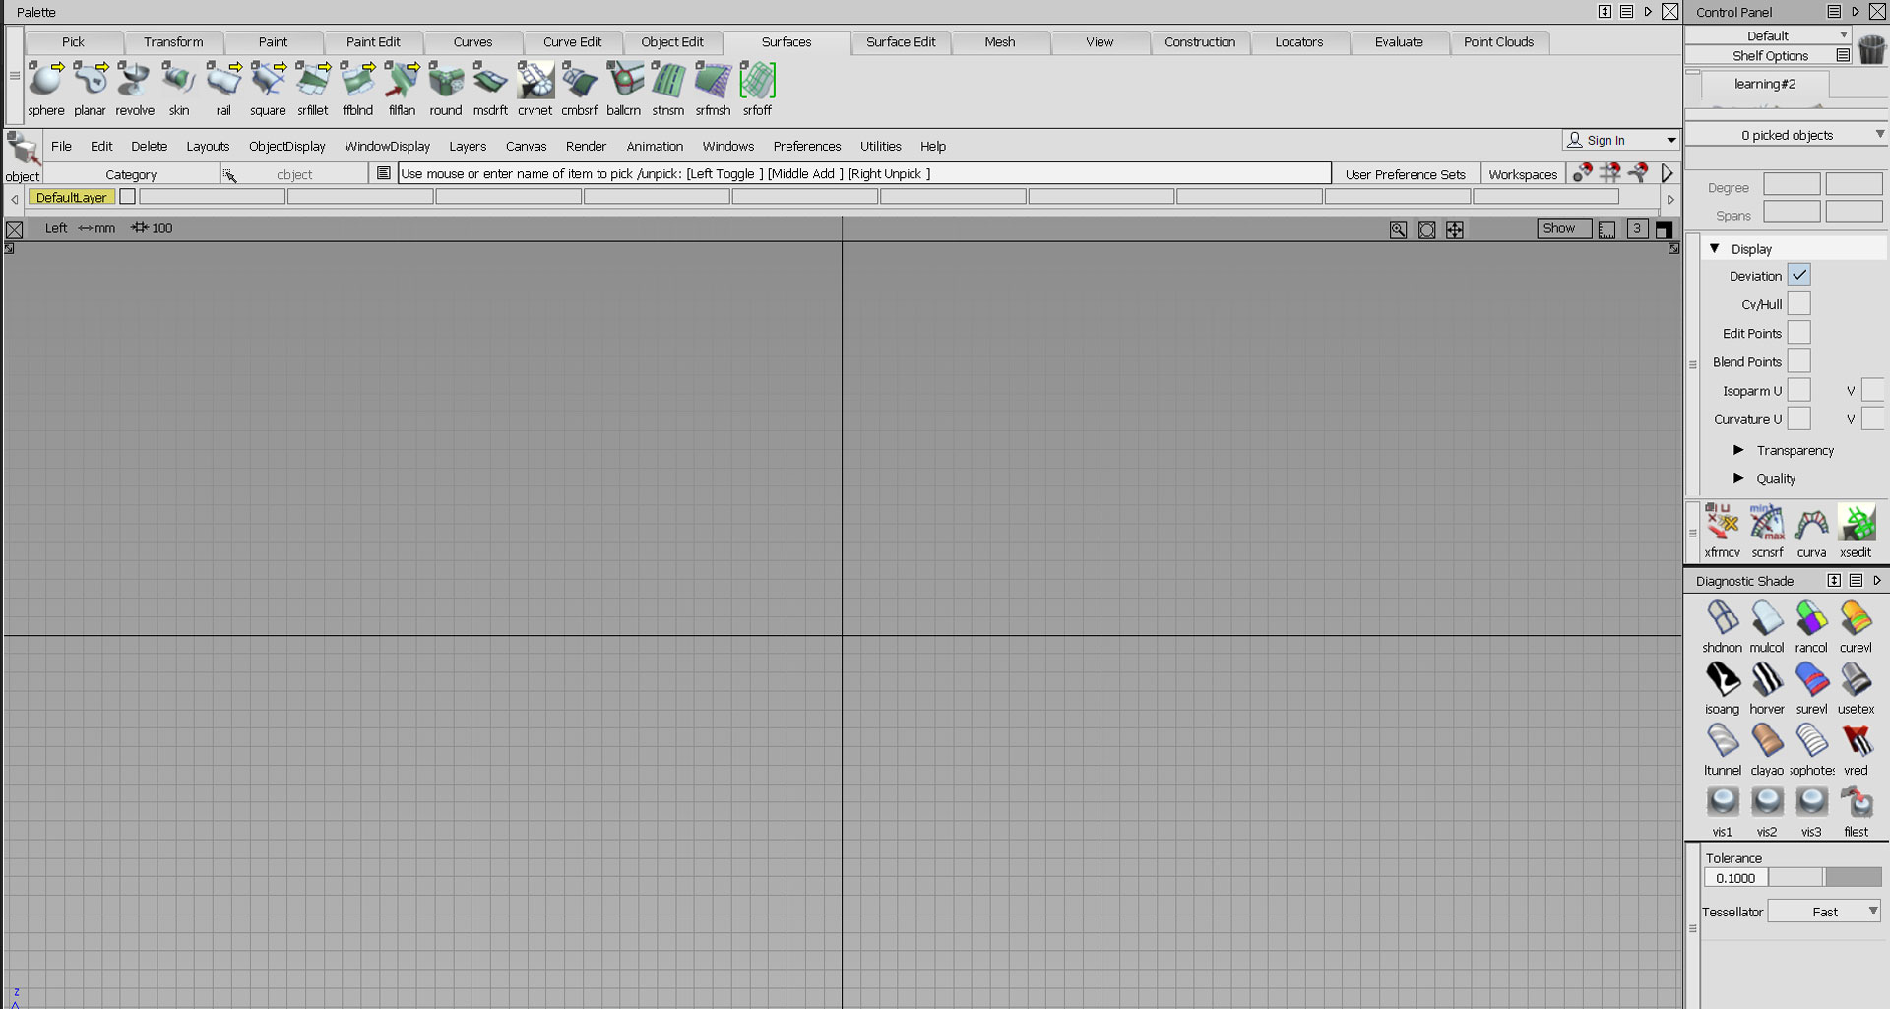Image resolution: width=1890 pixels, height=1009 pixels.
Task: Activate the srfillet surface fillet tool
Action: tap(313, 81)
